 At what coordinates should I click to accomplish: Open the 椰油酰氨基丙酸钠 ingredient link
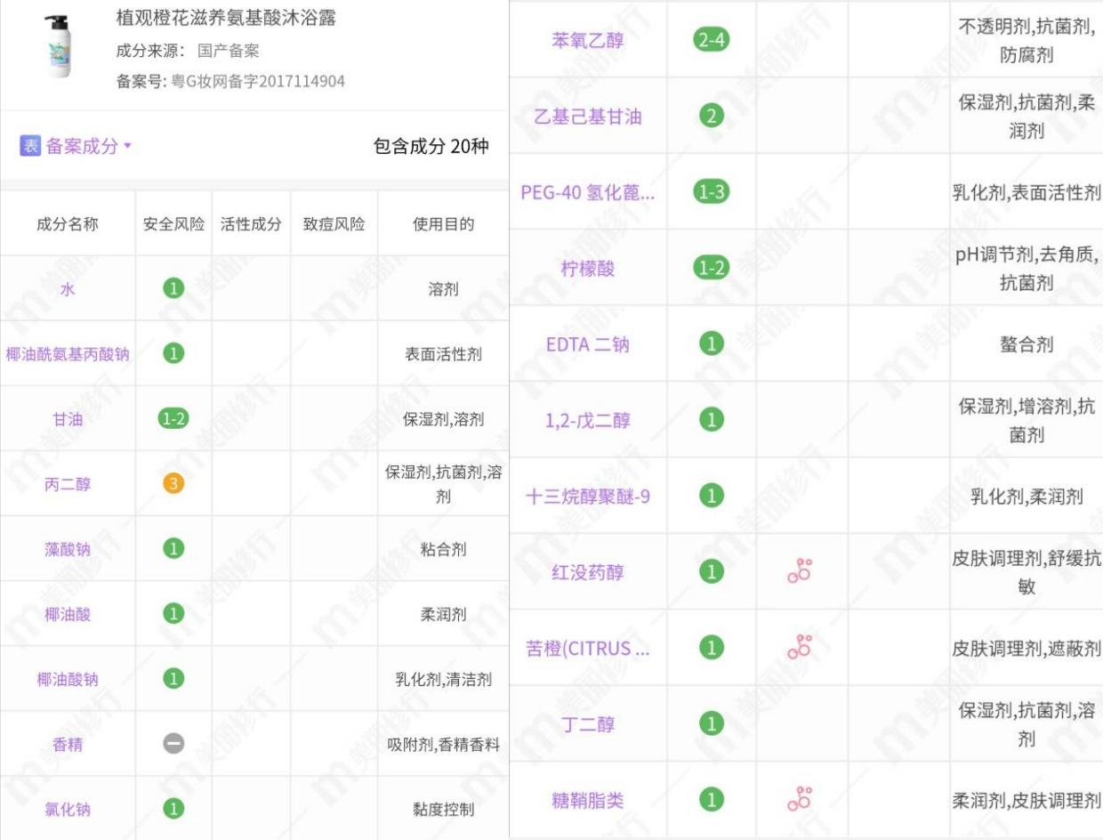(68, 354)
